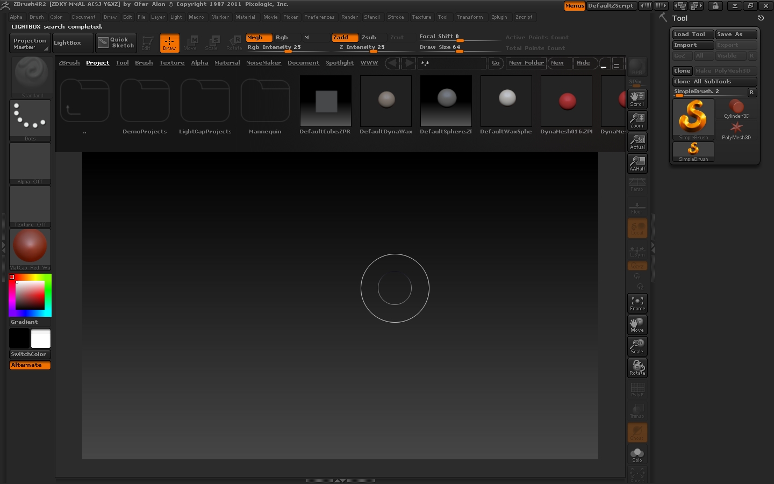Click the Scroll canvas icon

(x=637, y=98)
